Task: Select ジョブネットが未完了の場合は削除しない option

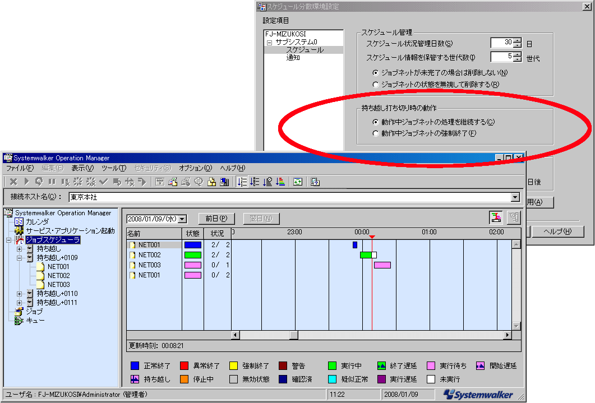Action: tap(376, 73)
